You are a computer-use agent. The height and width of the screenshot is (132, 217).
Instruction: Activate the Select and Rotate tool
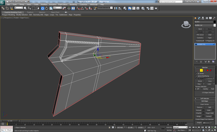coord(47,8)
